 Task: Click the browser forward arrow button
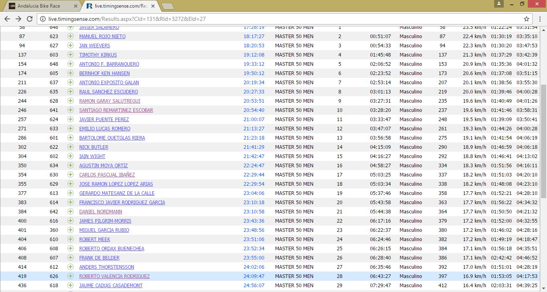click(x=18, y=19)
